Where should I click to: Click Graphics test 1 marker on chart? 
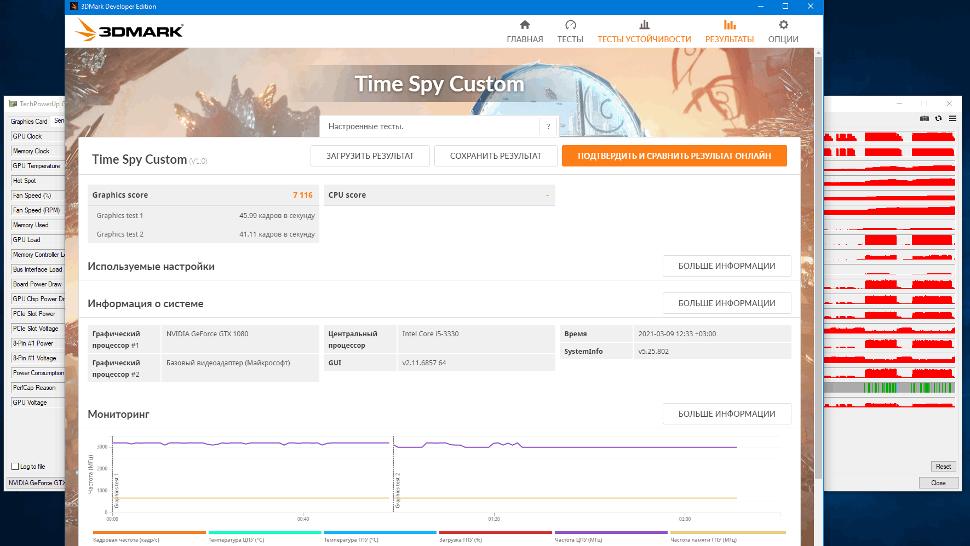tap(117, 490)
